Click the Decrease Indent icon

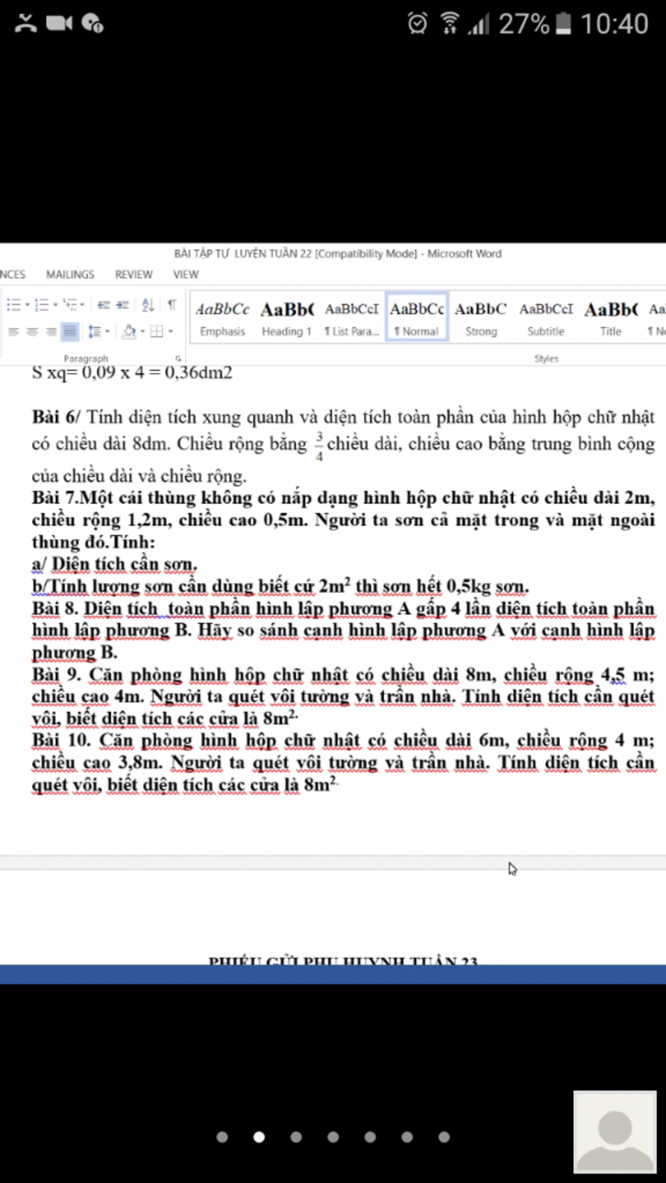click(x=103, y=304)
